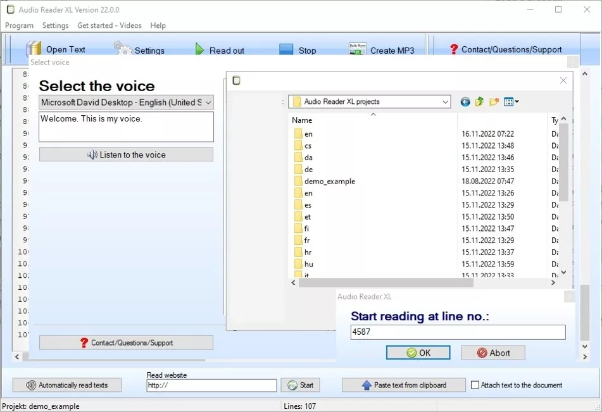Enable Attach text to the document checkbox
This screenshot has width=602, height=412.
pos(475,385)
